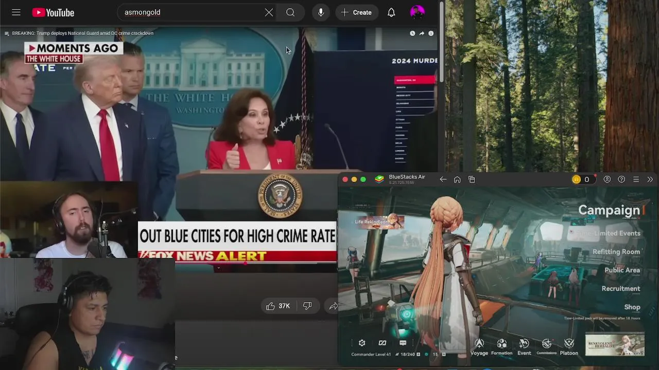Go to the Public Area
The width and height of the screenshot is (659, 370).
click(x=622, y=270)
